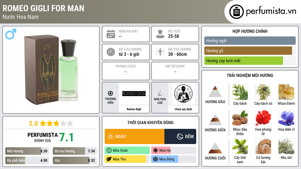Click the person icon for Độ tuổi
Viewport: 301px width, 169px height.
[x=160, y=34]
